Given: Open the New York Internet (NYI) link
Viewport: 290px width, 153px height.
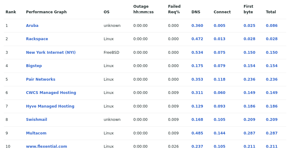Looking at the screenshot, I should [x=51, y=52].
